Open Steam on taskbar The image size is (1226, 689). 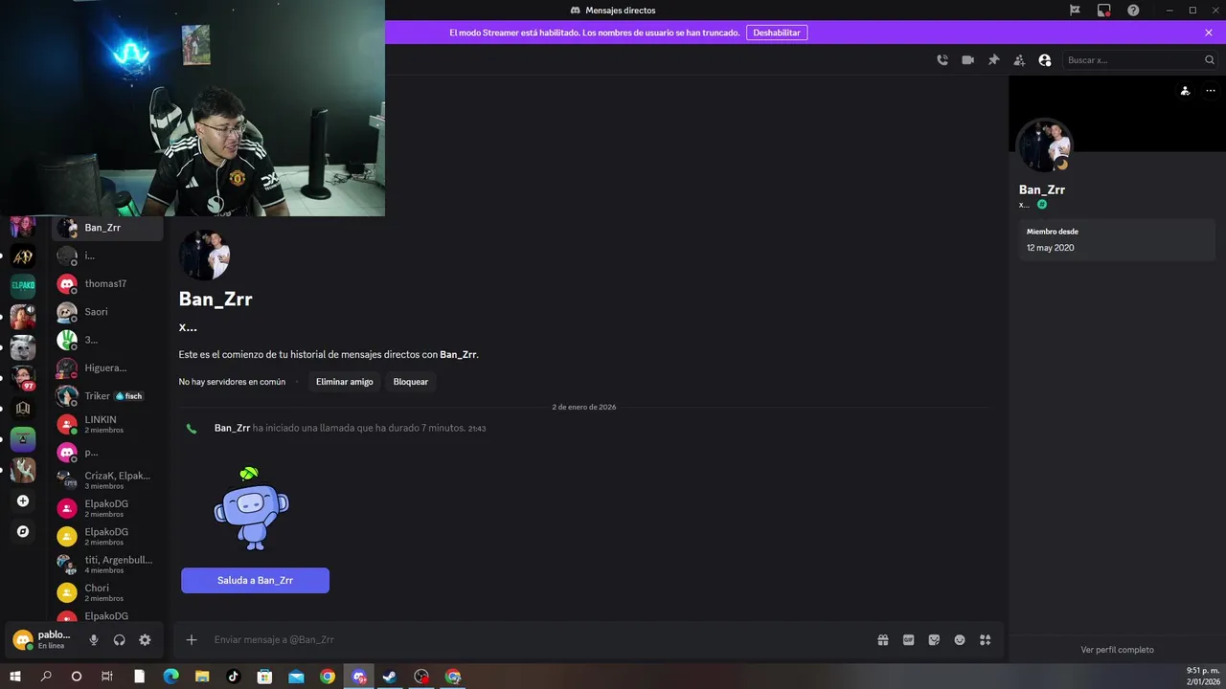(390, 677)
